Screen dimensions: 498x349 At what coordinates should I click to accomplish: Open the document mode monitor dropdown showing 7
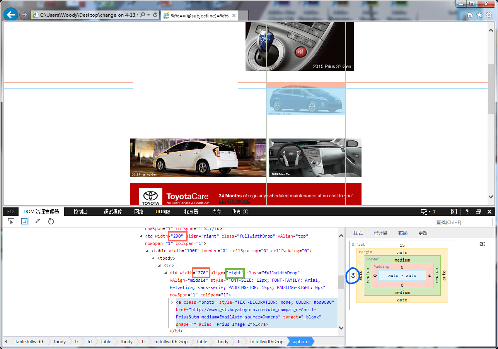coord(428,212)
